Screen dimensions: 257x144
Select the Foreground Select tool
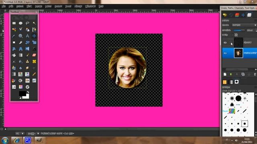[x=27, y=30]
